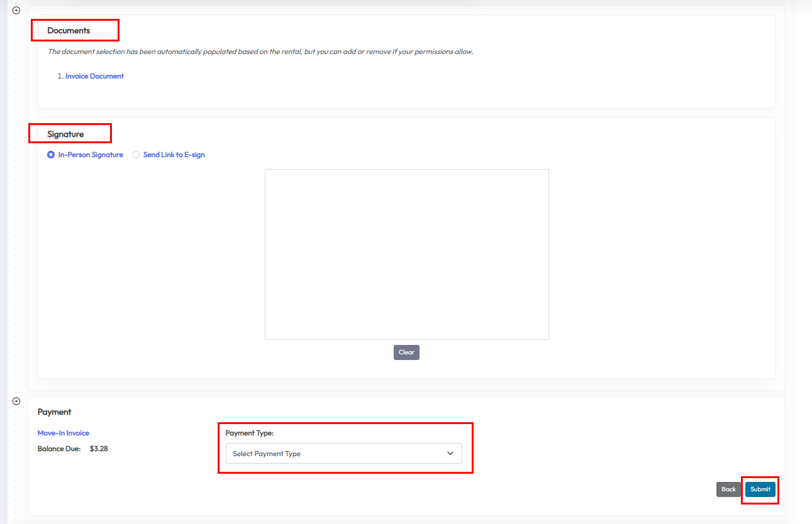Click the italic document selection description text
The image size is (812, 524).
260,52
